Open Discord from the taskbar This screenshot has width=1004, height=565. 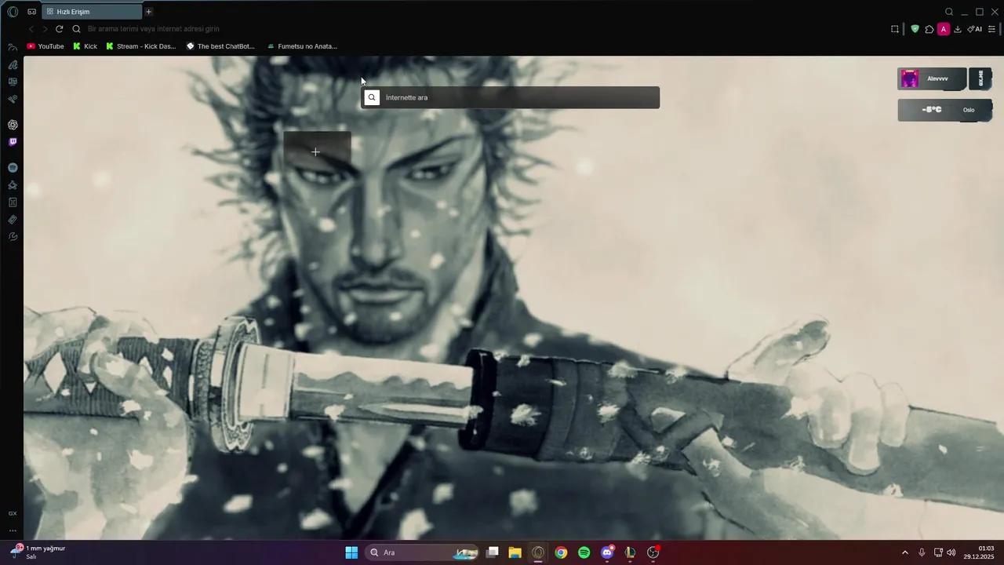(607, 552)
